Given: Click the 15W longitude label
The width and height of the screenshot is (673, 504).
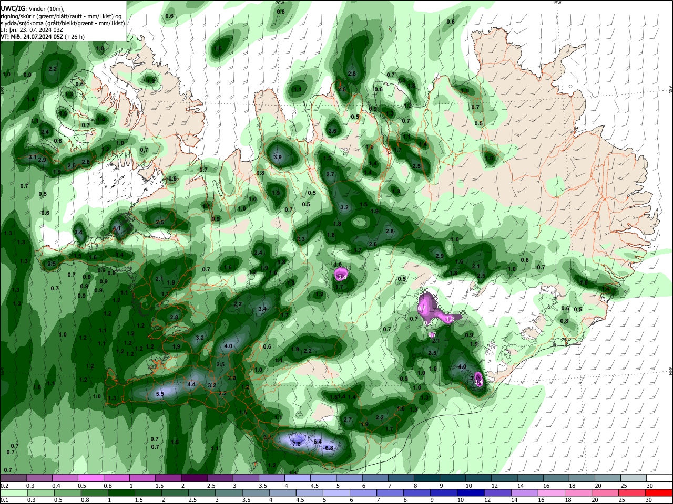Looking at the screenshot, I should [x=557, y=3].
